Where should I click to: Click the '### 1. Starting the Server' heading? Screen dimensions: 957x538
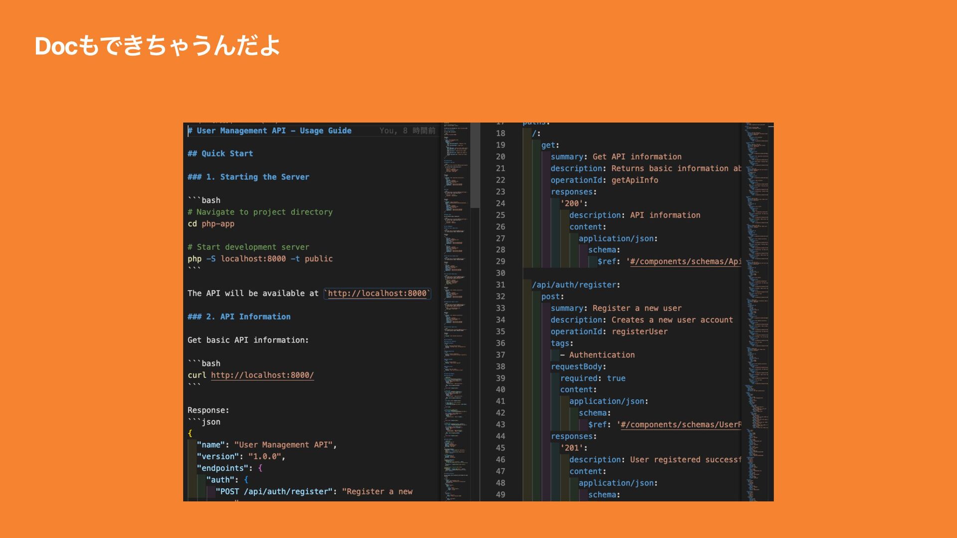point(248,177)
